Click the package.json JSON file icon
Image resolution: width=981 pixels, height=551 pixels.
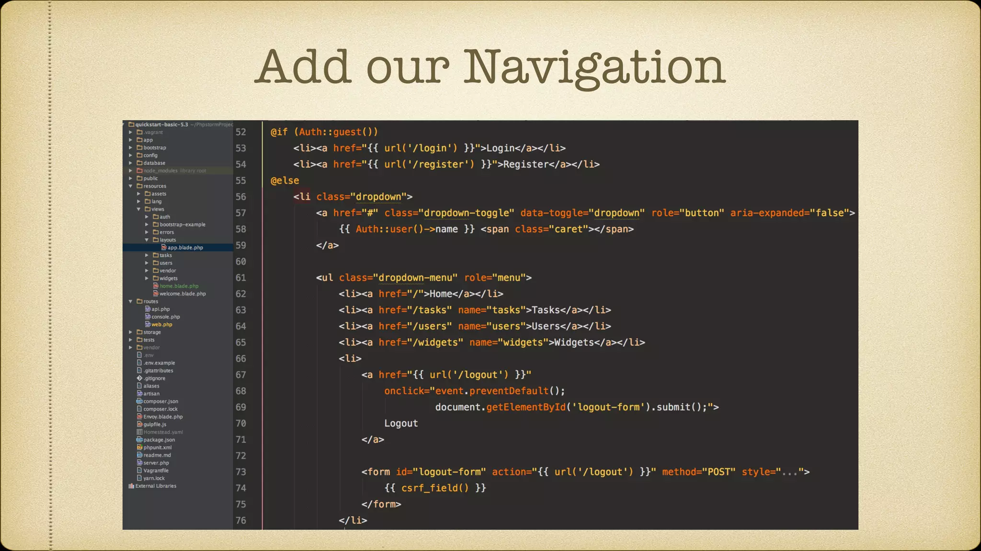coord(139,439)
